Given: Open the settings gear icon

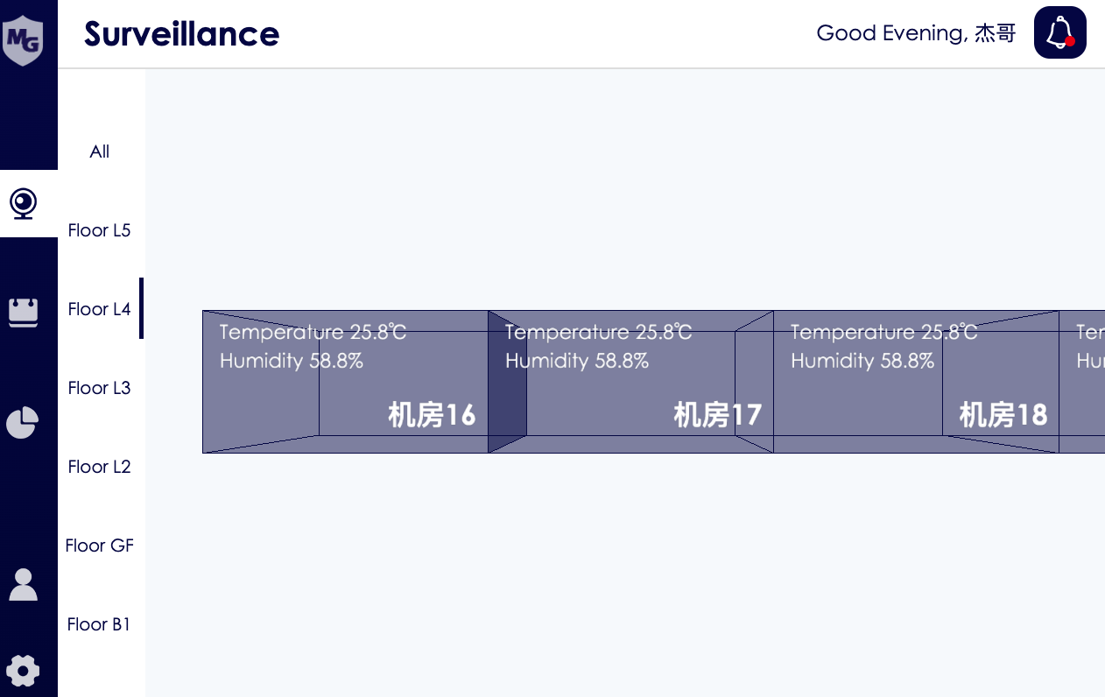Looking at the screenshot, I should click(x=23, y=672).
